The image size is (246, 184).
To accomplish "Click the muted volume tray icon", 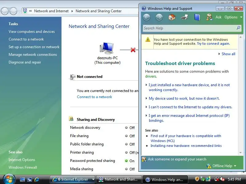I will (x=222, y=179).
